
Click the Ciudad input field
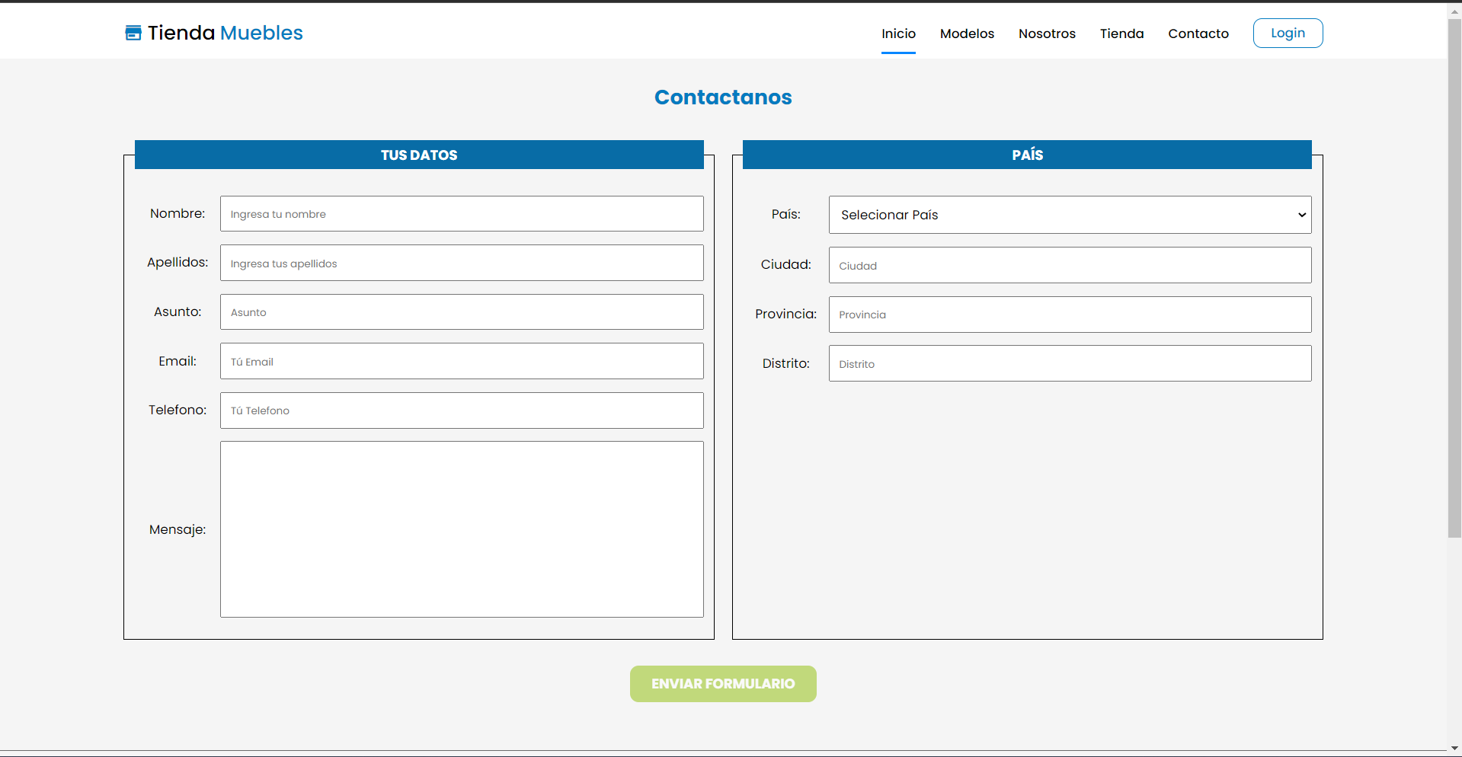point(1070,265)
